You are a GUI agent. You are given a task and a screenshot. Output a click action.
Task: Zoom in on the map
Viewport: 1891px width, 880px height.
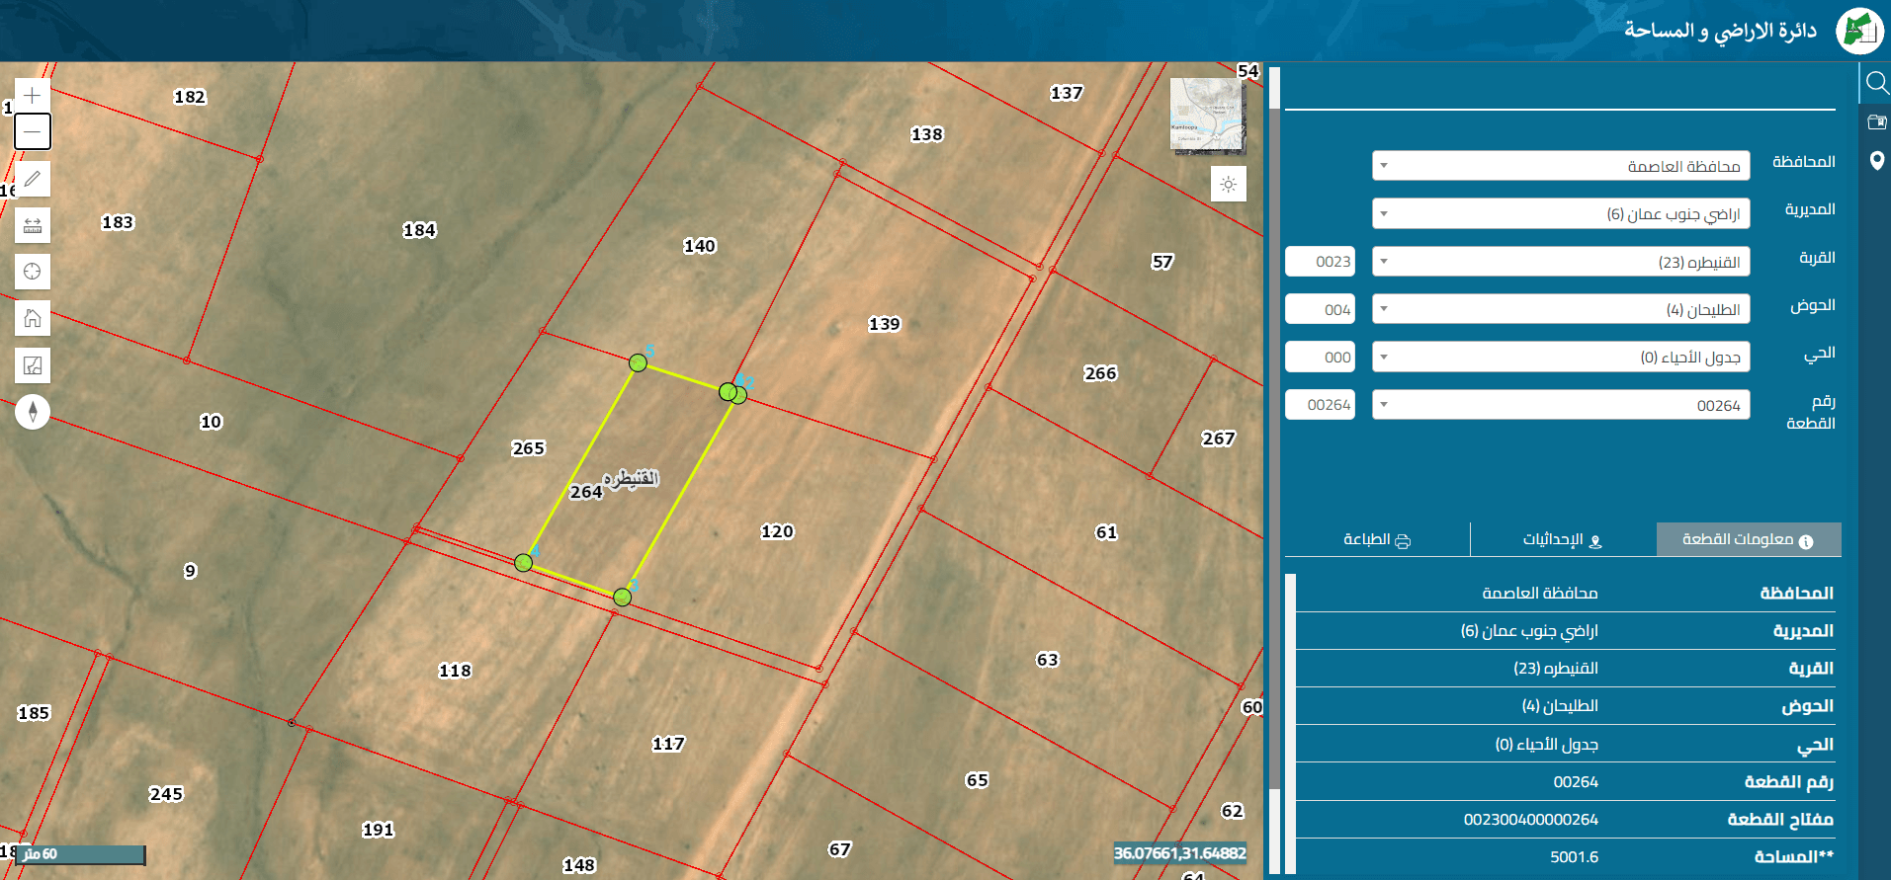click(33, 96)
